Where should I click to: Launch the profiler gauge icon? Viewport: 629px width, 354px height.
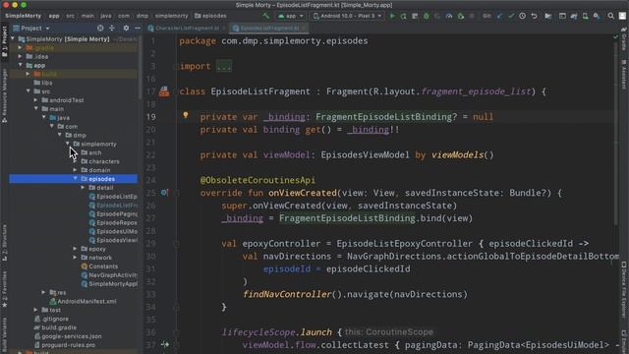[x=449, y=16]
